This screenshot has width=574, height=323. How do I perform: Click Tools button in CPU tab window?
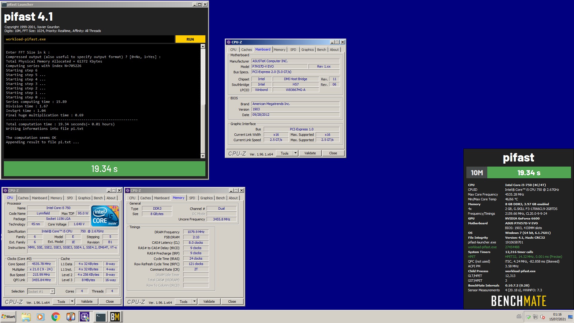point(61,301)
